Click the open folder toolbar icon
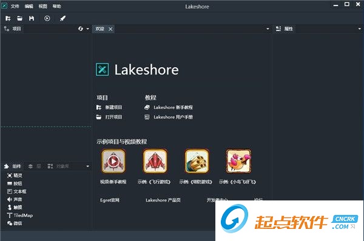This screenshot has width=364, height=241. pos(20,18)
